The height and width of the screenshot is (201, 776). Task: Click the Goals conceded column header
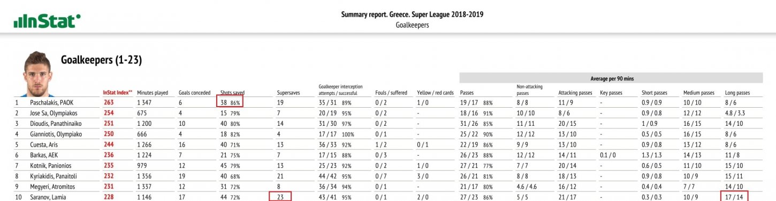[x=194, y=93]
